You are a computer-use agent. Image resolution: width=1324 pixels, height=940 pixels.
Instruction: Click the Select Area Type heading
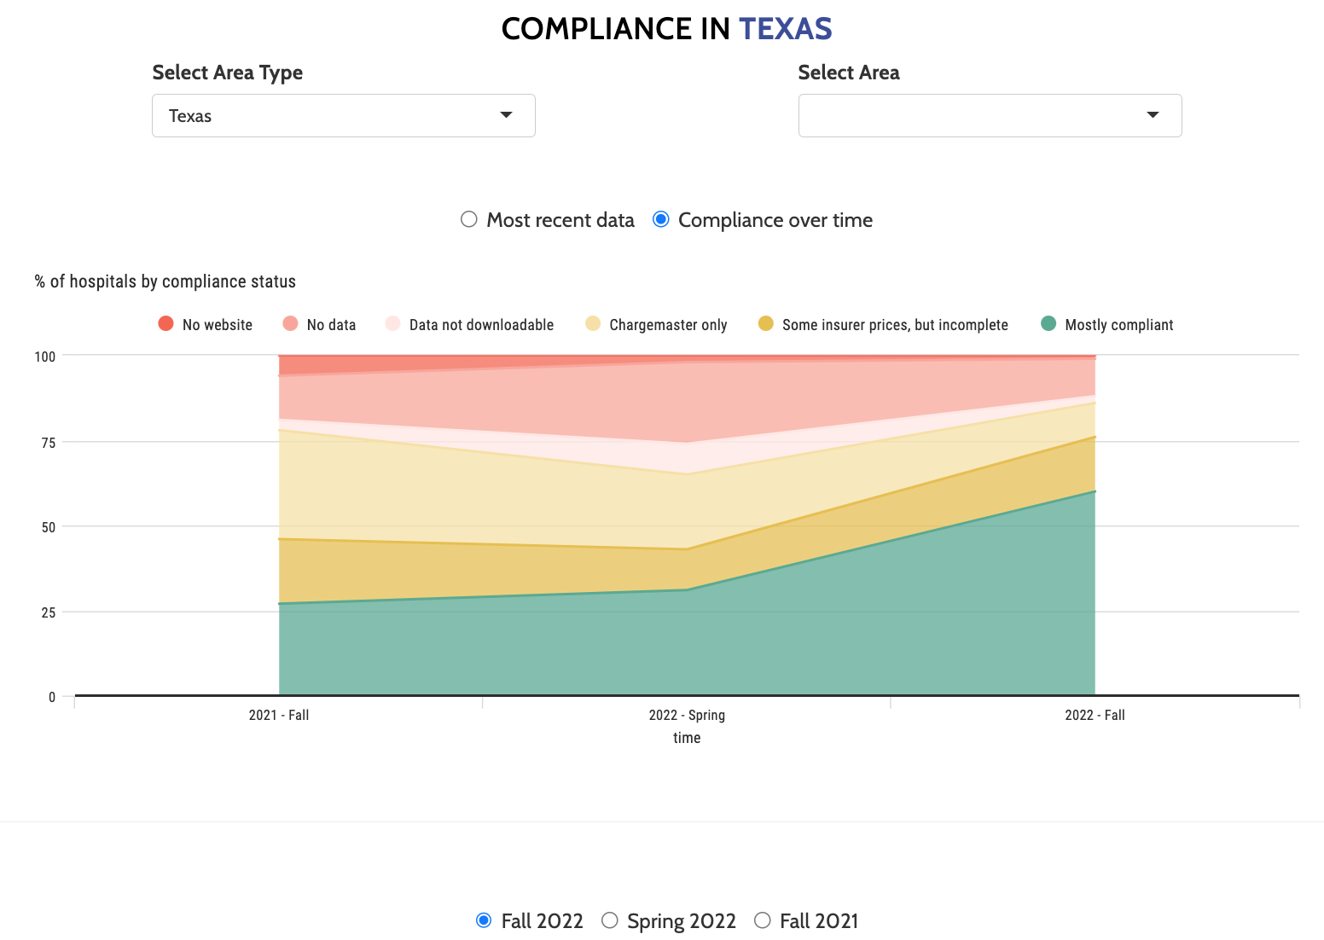click(x=228, y=73)
